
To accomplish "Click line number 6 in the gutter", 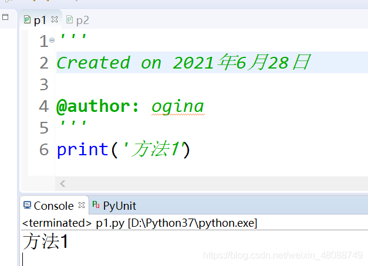I will (44, 149).
